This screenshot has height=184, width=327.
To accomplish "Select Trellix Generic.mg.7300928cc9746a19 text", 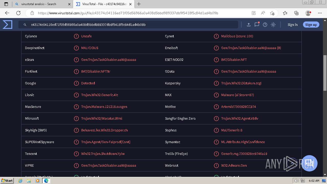I will (244, 154).
